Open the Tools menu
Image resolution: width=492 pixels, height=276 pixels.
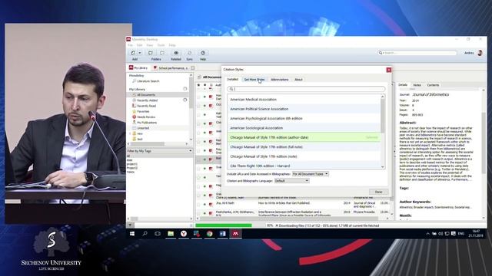[161, 45]
